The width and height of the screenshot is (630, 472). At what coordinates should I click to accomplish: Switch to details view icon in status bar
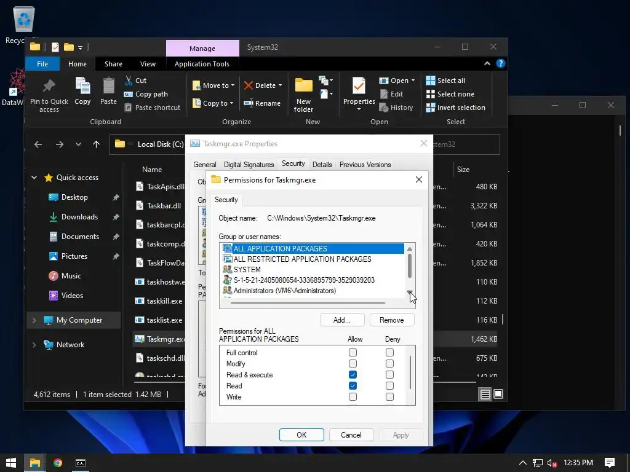[485, 395]
